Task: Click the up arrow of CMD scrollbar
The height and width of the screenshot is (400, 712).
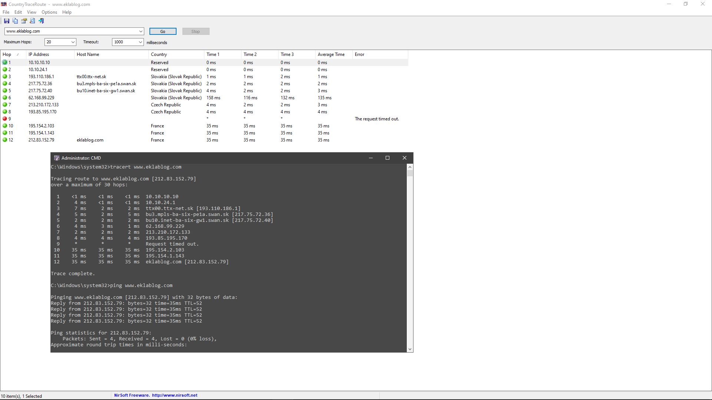Action: pyautogui.click(x=410, y=167)
